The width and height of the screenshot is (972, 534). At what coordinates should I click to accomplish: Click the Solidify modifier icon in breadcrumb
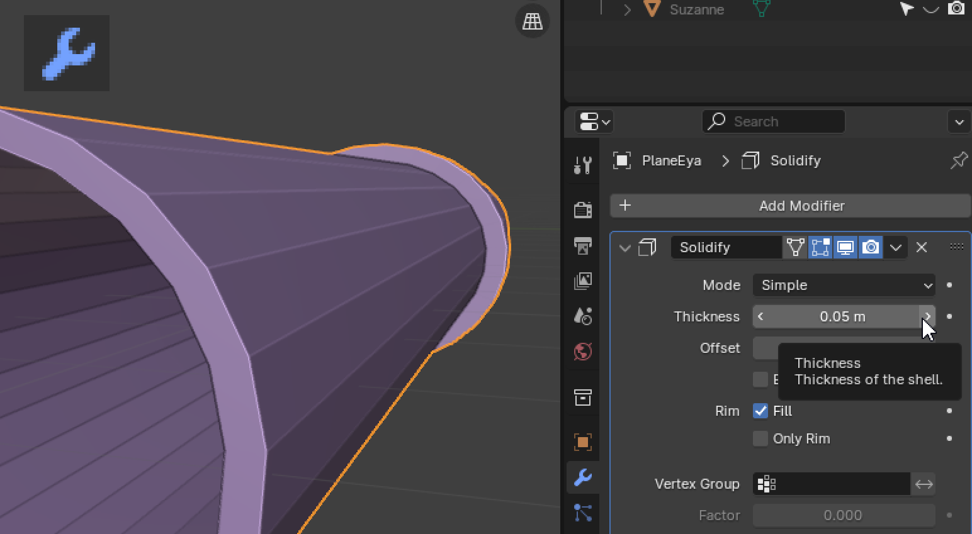[750, 160]
